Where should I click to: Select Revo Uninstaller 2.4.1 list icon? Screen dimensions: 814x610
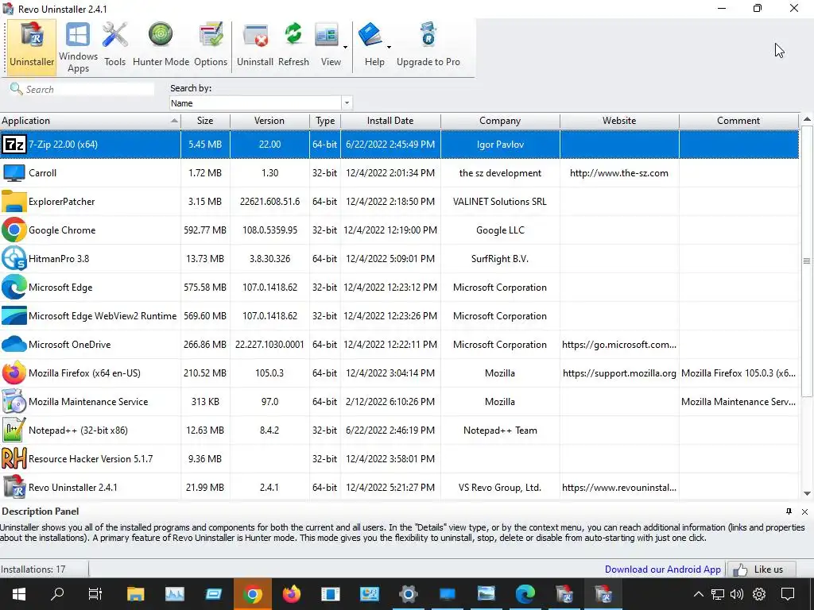pos(14,487)
